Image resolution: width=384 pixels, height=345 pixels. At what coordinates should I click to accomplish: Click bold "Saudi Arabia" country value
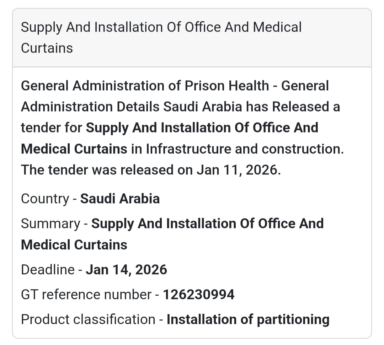(x=120, y=199)
